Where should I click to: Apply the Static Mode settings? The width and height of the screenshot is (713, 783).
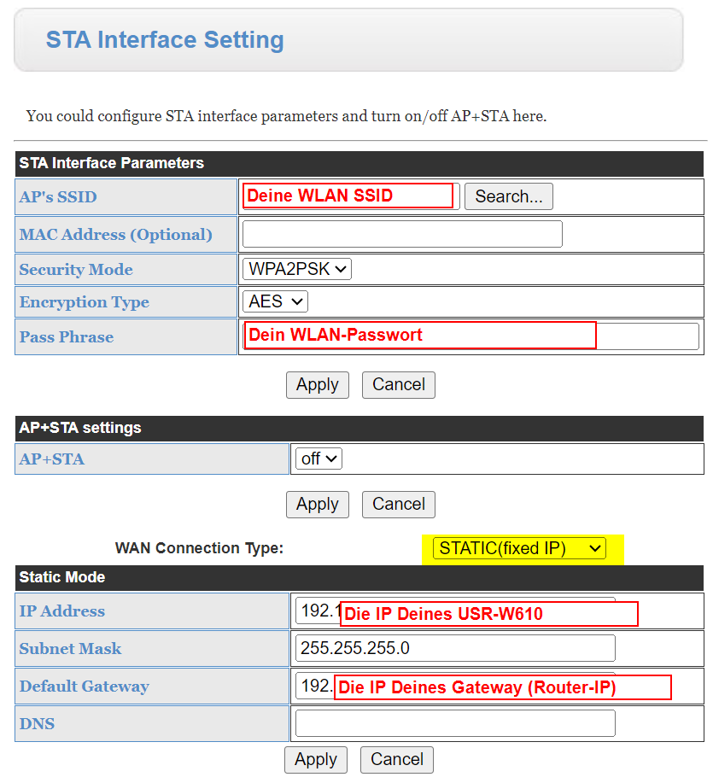[316, 760]
